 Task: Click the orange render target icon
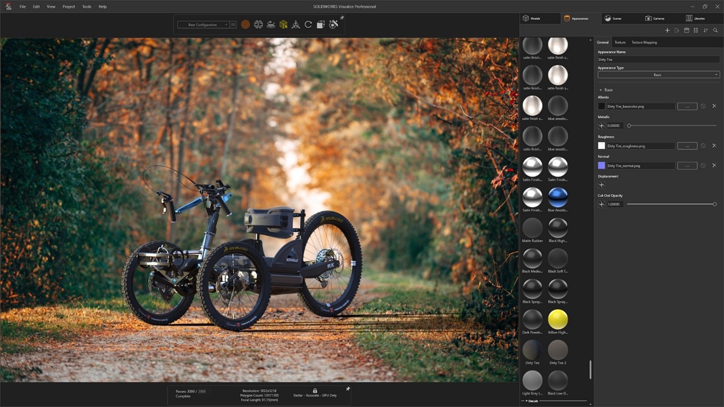point(246,24)
